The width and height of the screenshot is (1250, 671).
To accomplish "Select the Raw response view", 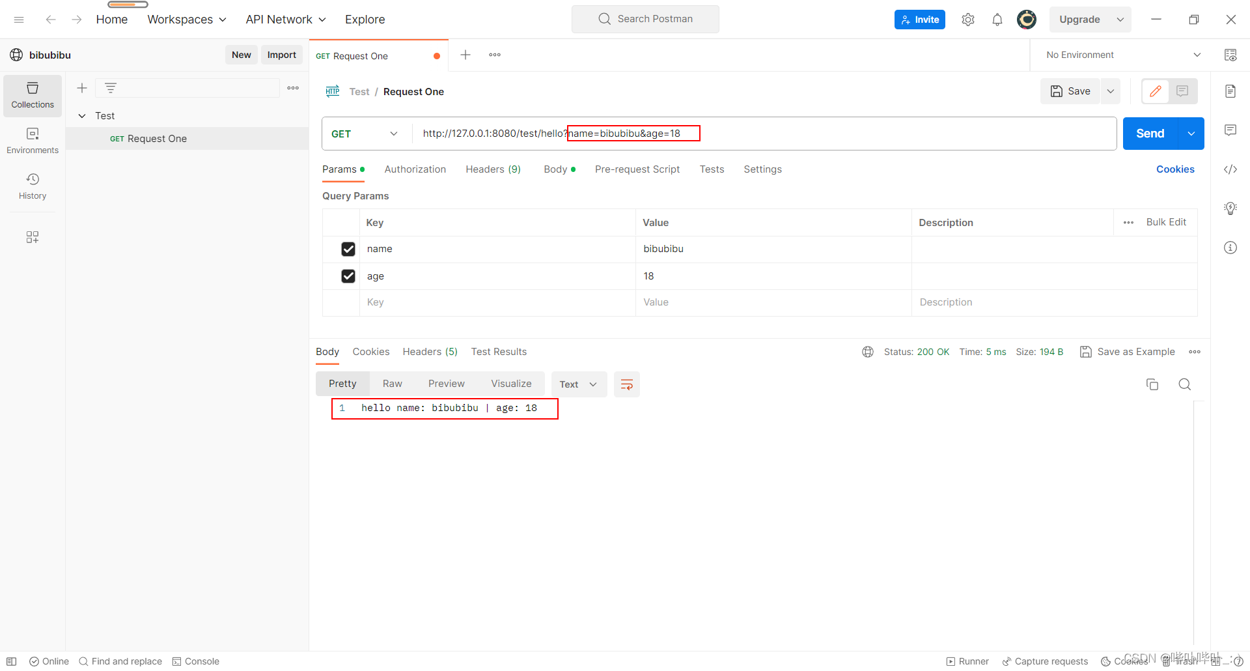I will [x=393, y=384].
